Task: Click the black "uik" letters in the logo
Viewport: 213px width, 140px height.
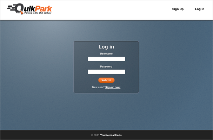Action: (29, 8)
